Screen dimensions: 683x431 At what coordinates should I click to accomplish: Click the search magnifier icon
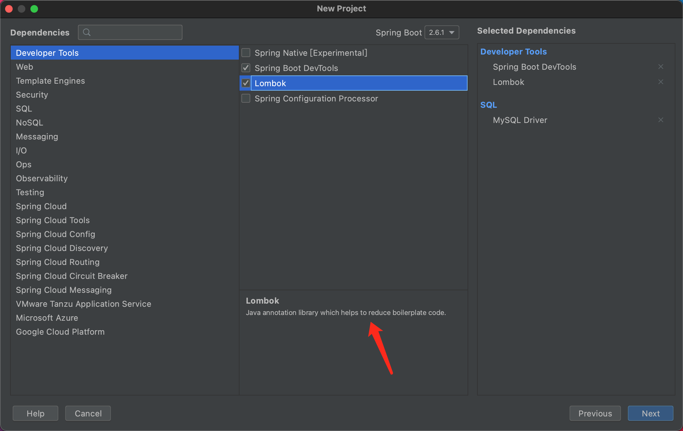coord(86,32)
